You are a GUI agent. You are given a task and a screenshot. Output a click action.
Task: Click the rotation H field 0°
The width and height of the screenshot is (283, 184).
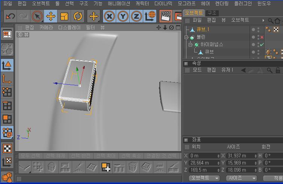point(273,156)
